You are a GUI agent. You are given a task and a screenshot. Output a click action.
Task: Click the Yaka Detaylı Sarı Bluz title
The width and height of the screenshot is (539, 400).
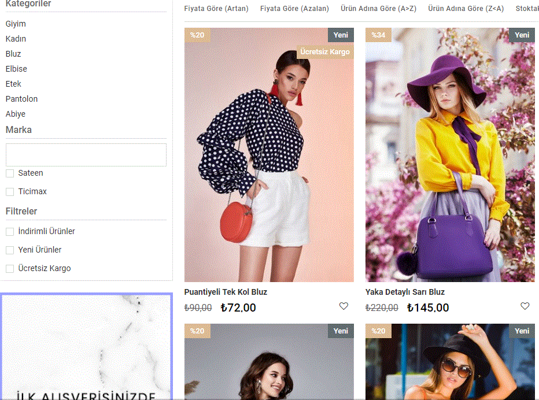(x=405, y=292)
